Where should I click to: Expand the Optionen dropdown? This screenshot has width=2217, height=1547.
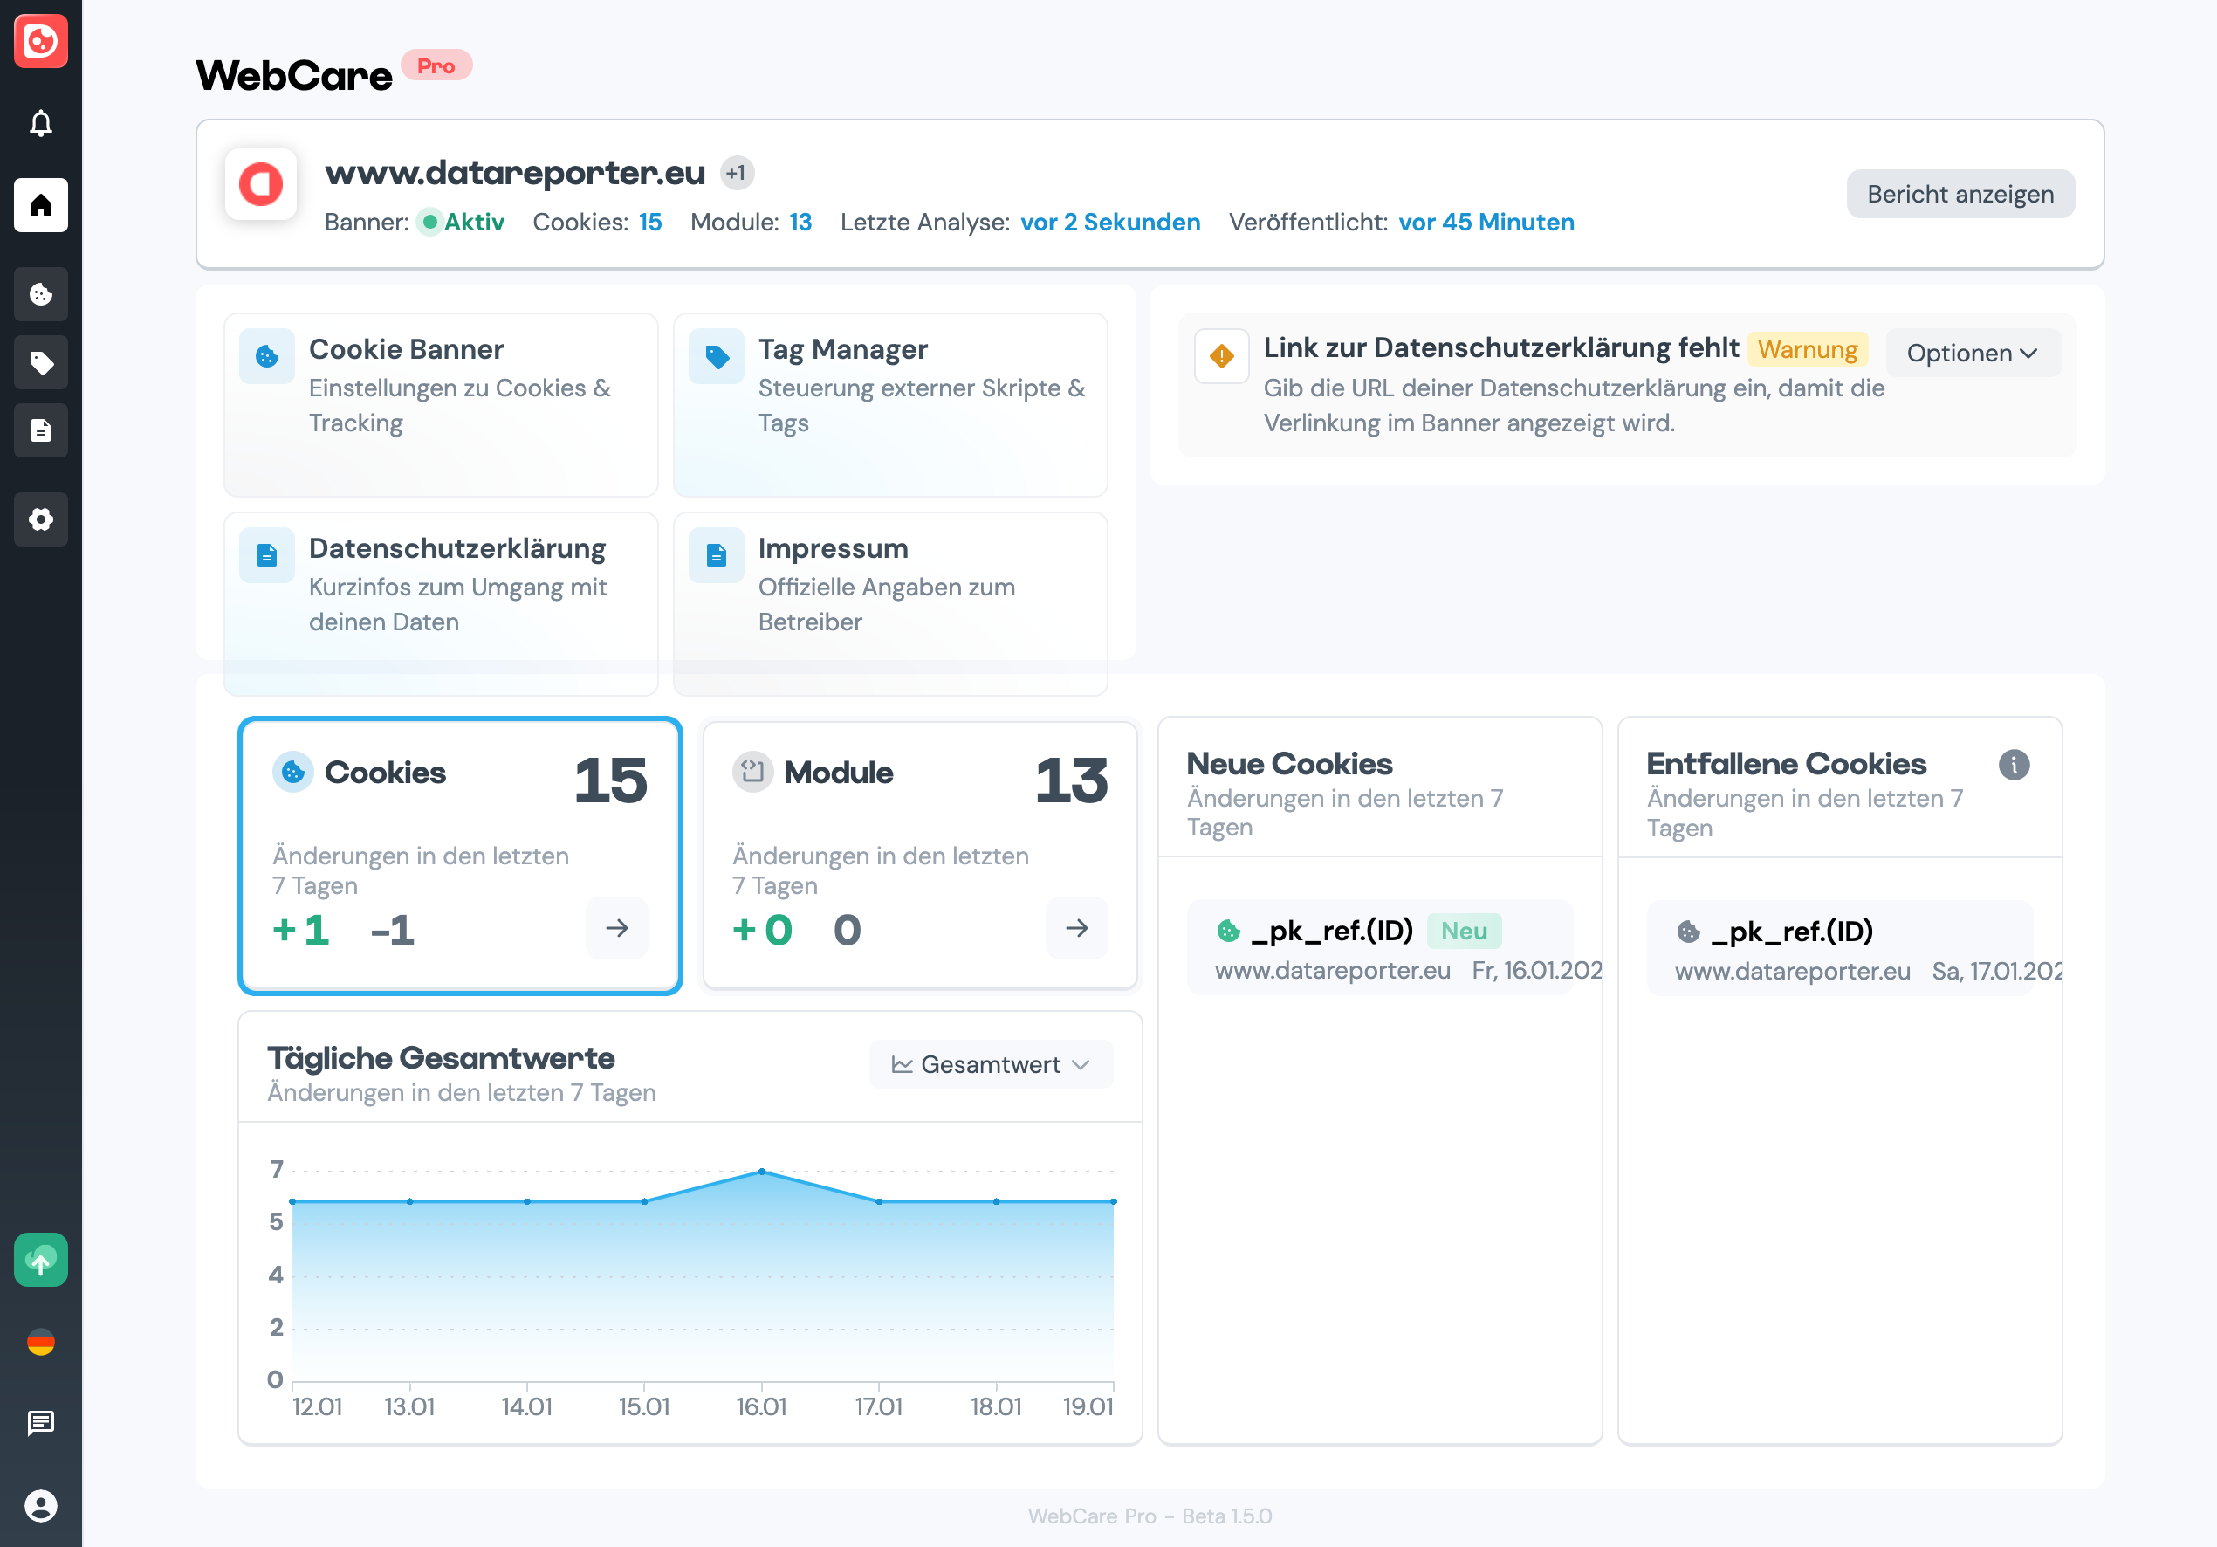1972,354
